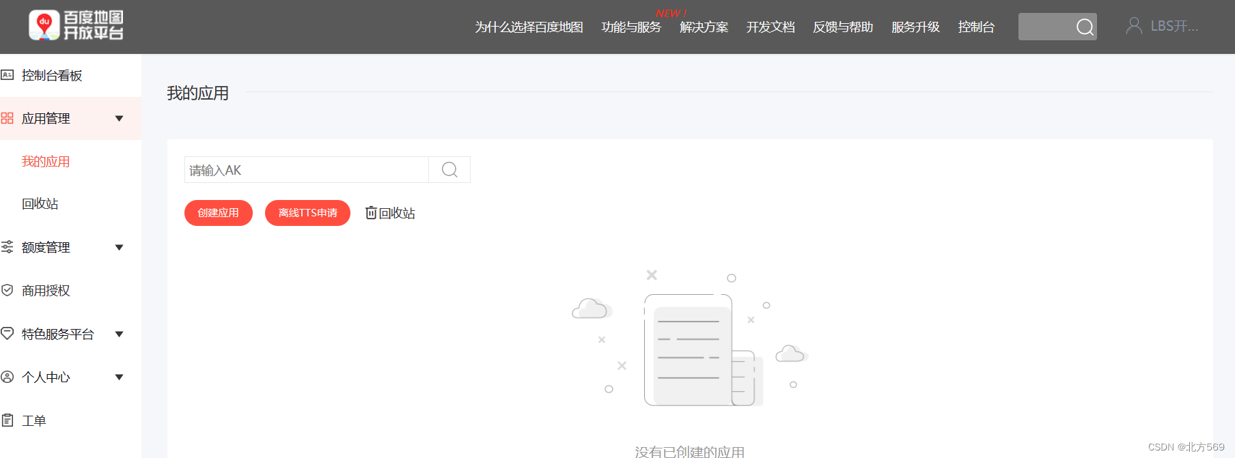Screen dimensions: 1235x458
Task: Click the 商用授权 shield icon
Action: (8, 290)
